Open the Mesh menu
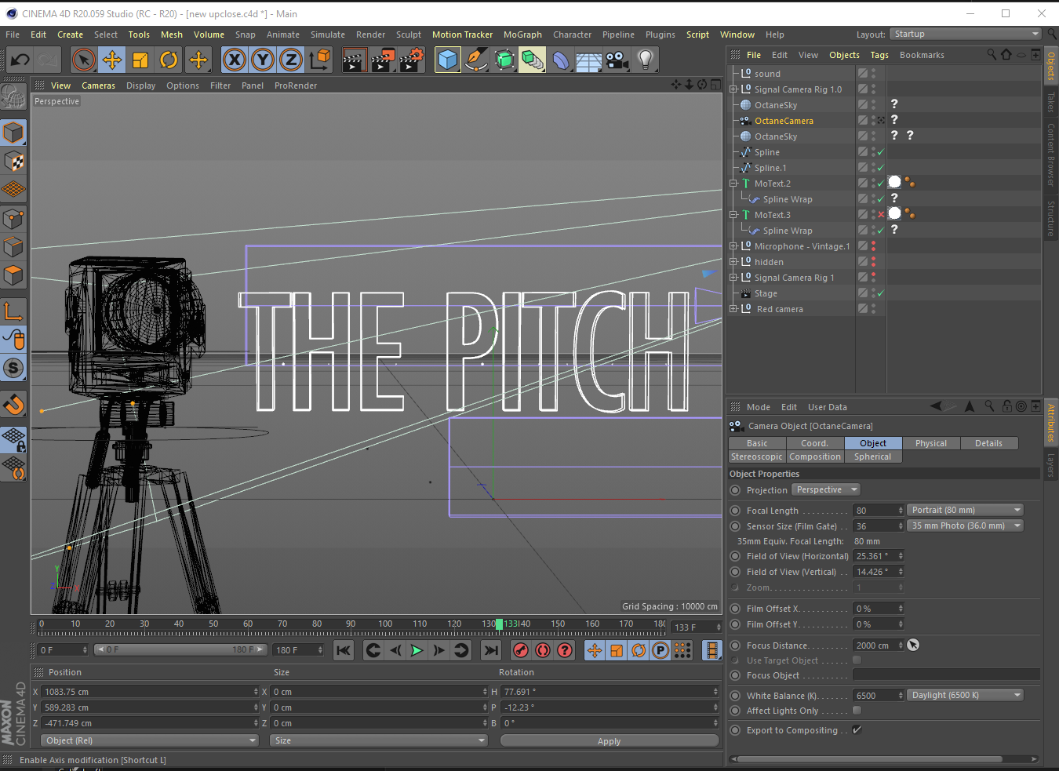This screenshot has height=771, width=1059. pyautogui.click(x=172, y=35)
